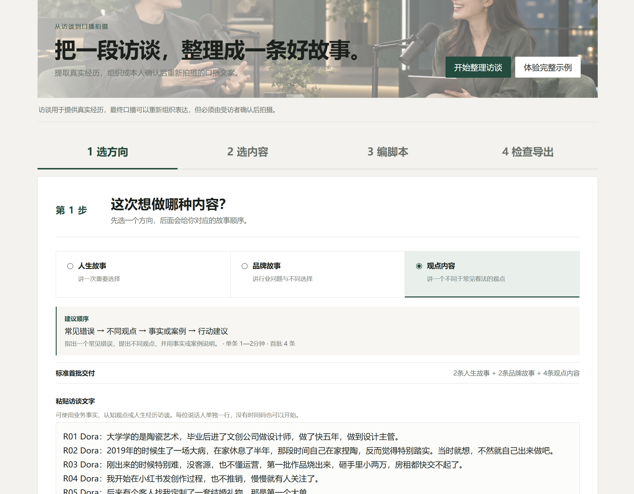Click the R01 Dora transcript line
The width and height of the screenshot is (634, 494).
232,437
